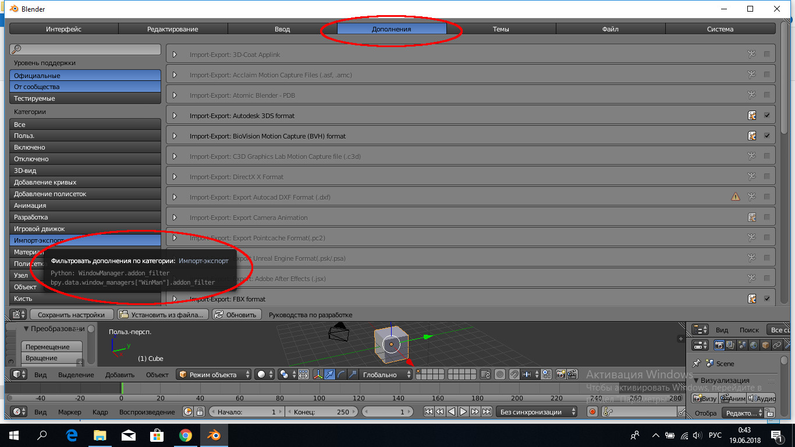Expand the Autodesk 3DS format add-on details
The image size is (795, 447).
pos(175,115)
